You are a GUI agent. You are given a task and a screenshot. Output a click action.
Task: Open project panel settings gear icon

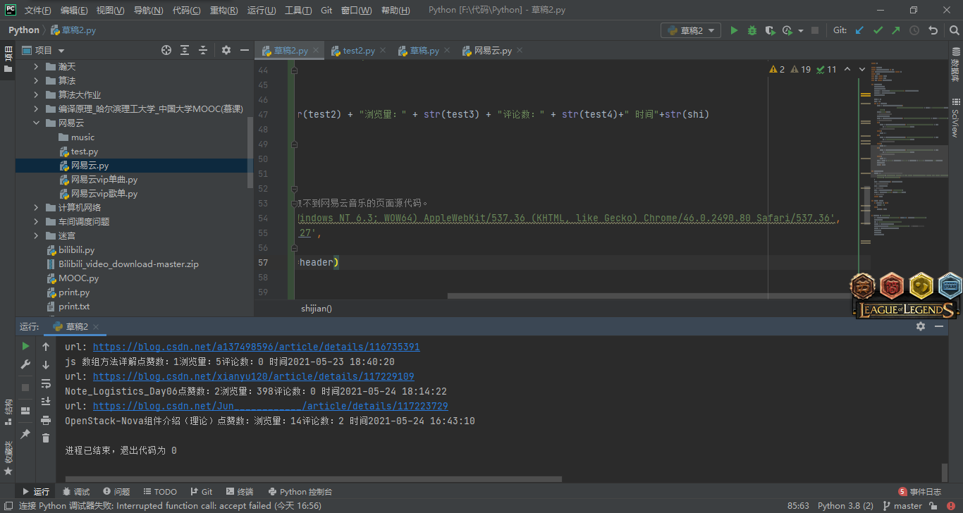pyautogui.click(x=226, y=50)
